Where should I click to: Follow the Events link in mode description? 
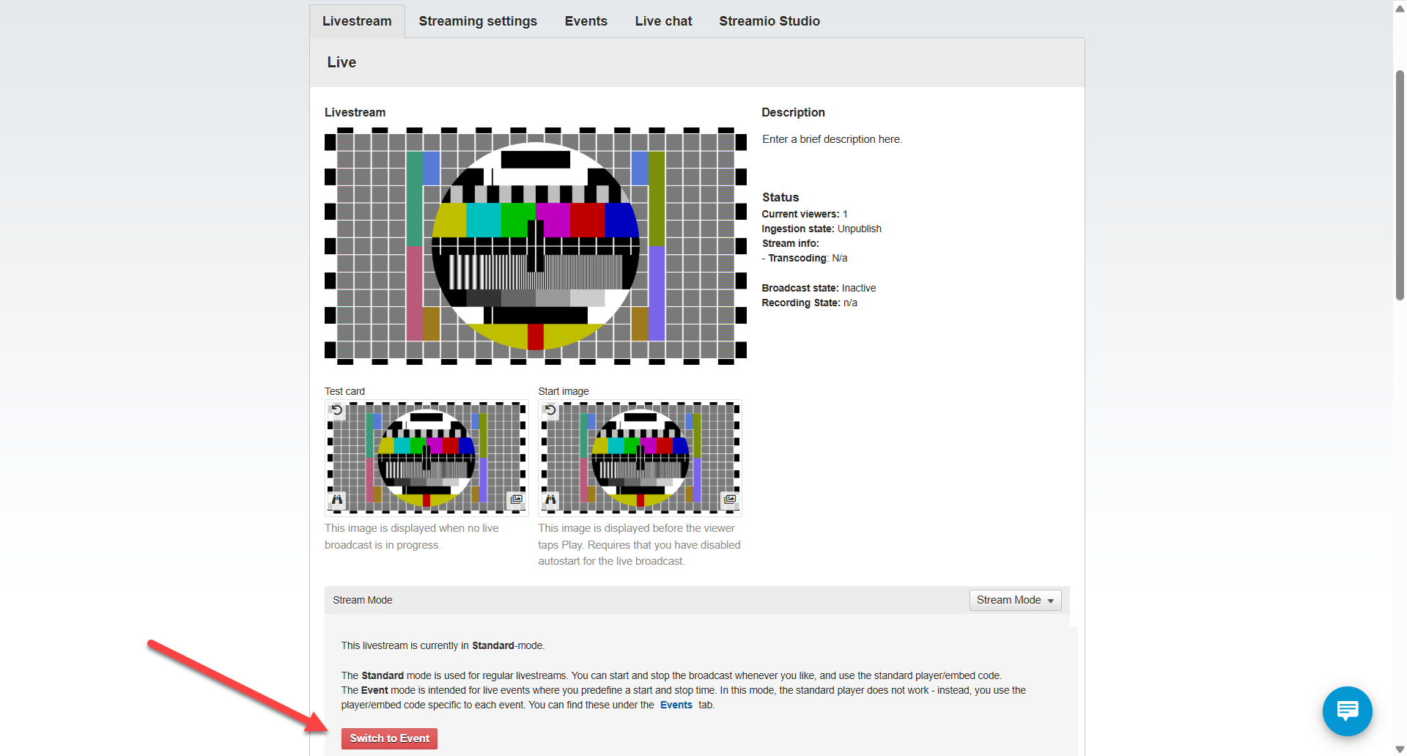point(676,705)
